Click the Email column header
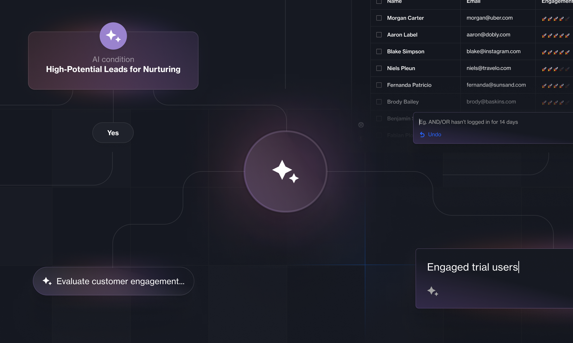This screenshot has width=573, height=343. (473, 1)
